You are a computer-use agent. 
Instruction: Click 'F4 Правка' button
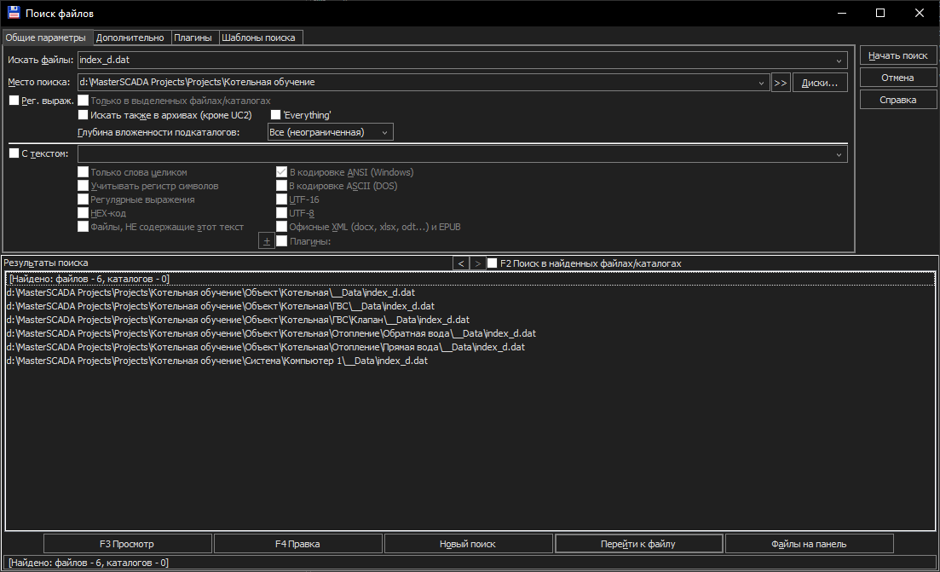click(x=298, y=544)
